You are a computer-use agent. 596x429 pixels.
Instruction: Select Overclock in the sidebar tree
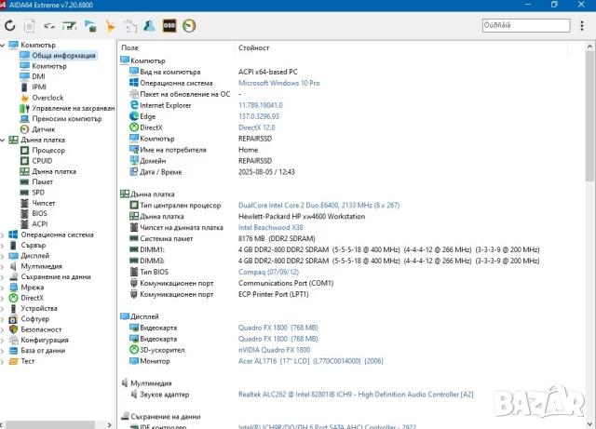coord(47,97)
